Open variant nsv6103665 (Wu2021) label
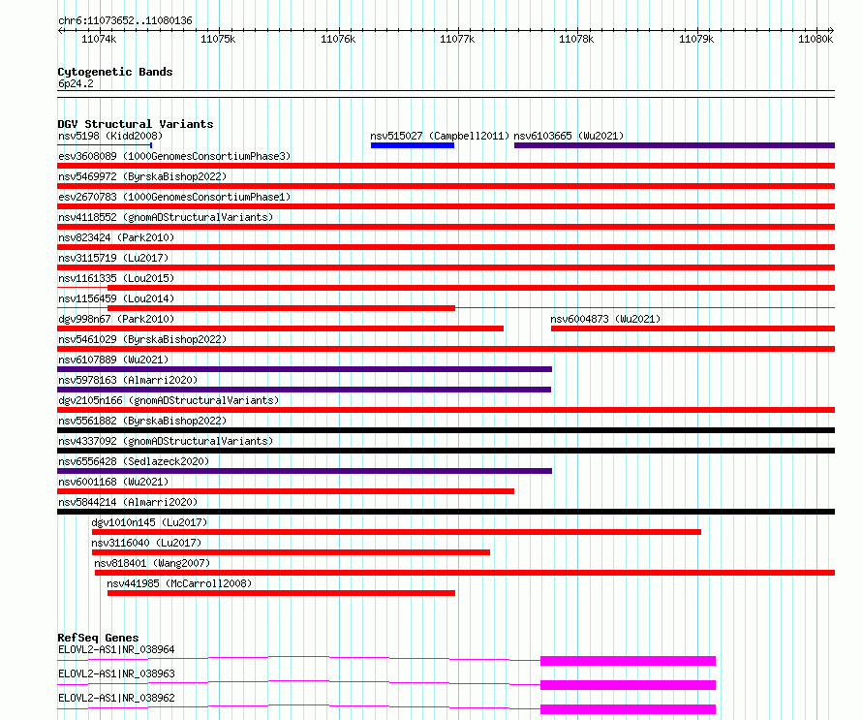This screenshot has height=720, width=862. [569, 136]
